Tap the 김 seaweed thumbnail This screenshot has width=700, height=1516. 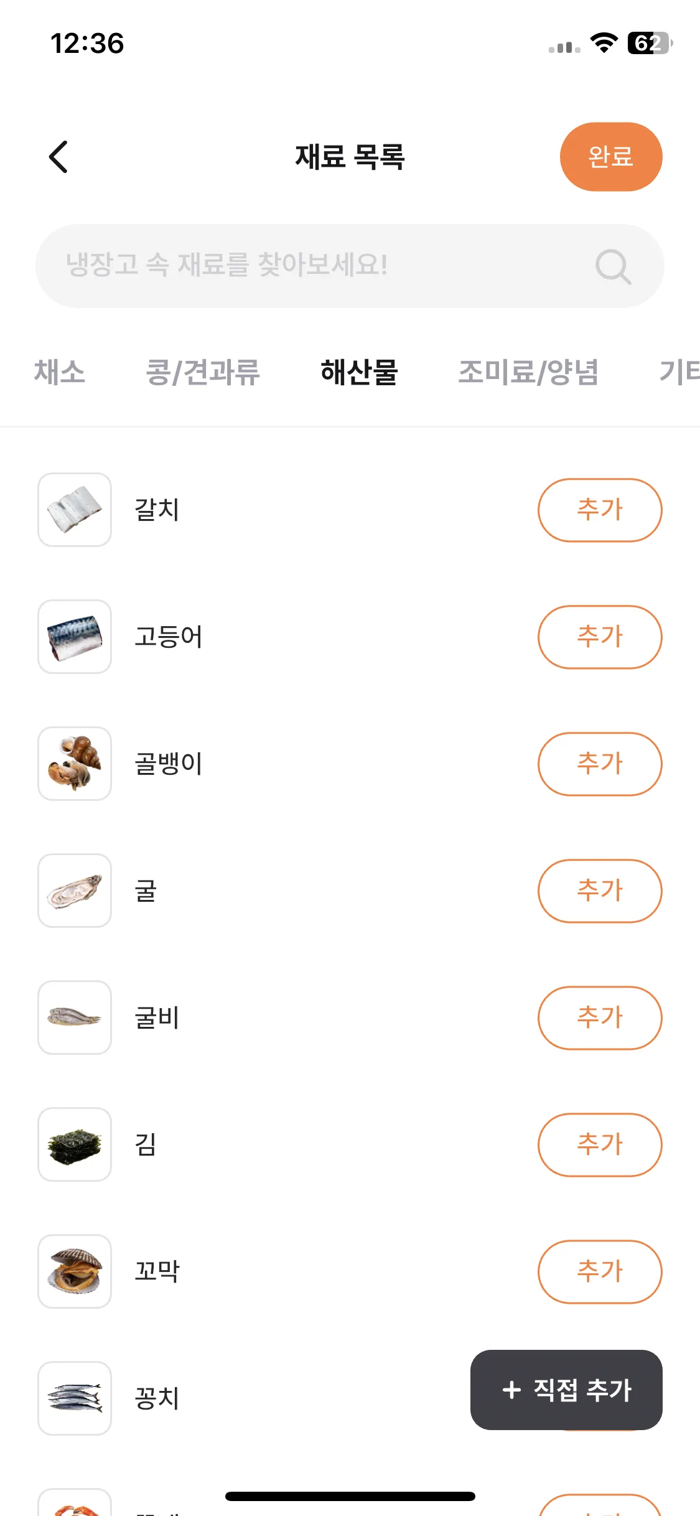tap(75, 1144)
